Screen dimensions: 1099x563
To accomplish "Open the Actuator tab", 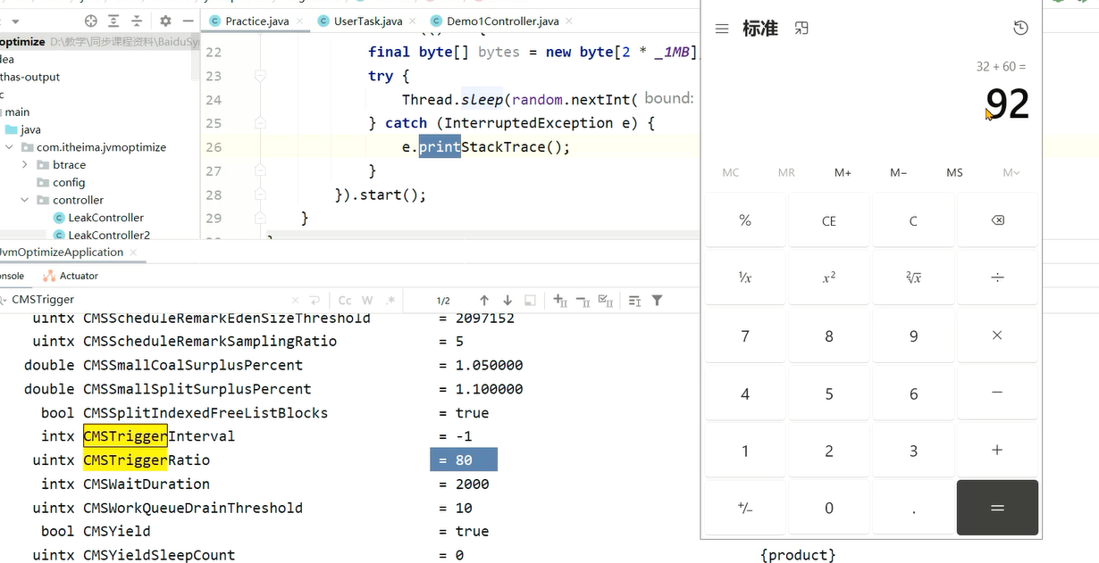I will (78, 276).
